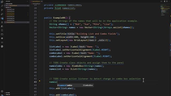The width and height of the screenshot is (171, 96).
Task: Click line number 38 in gutter
Action: [x=35, y=66]
